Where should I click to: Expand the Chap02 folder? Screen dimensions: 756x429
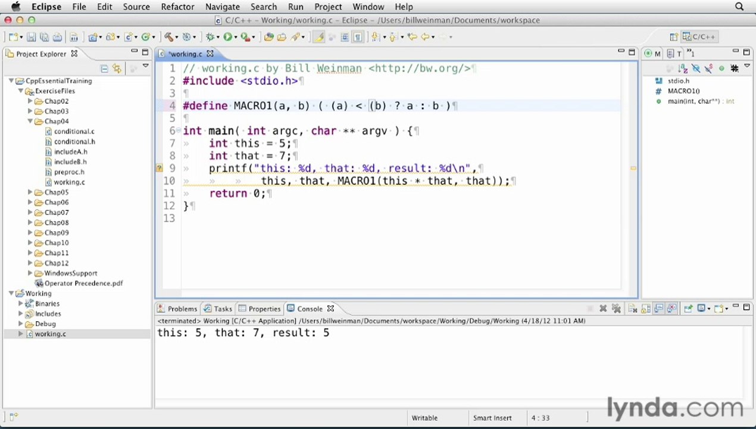[30, 101]
